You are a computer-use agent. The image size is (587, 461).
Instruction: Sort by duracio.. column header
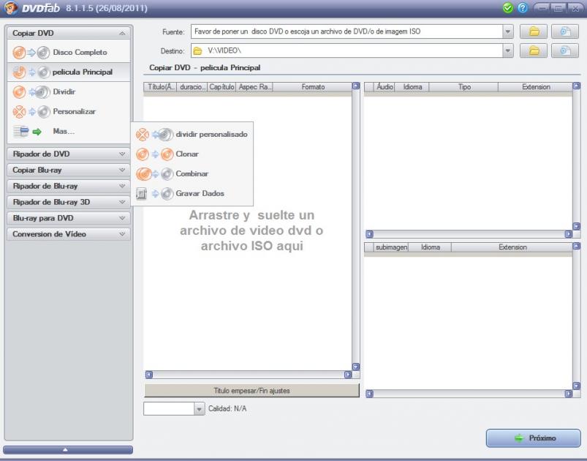pyautogui.click(x=192, y=87)
